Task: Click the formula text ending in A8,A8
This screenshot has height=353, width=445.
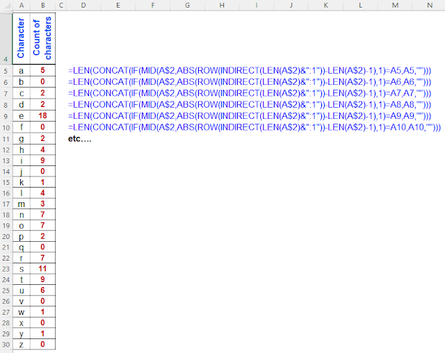Action: point(250,105)
